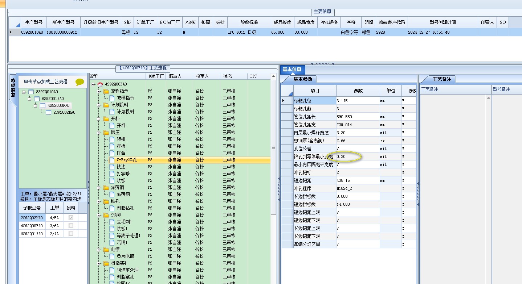Screen dimensions: 522x284
Task: Click the house icon of root 4S92Q00FA0
Action: 100,84
